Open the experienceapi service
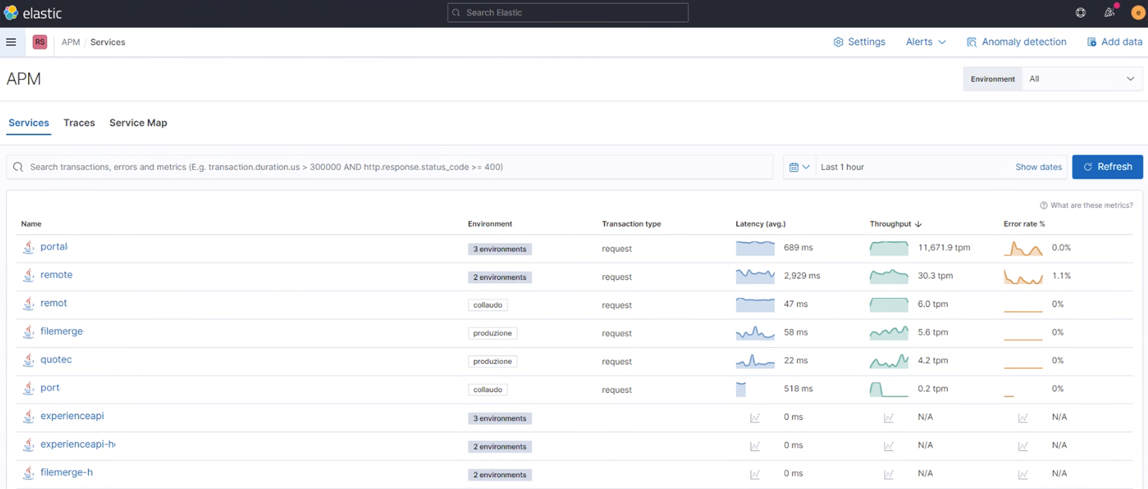This screenshot has height=489, width=1148. click(72, 416)
